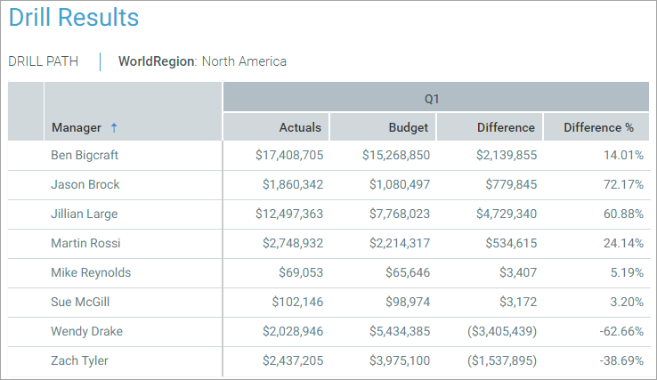Image resolution: width=657 pixels, height=380 pixels.
Task: Select manager Martin Rossi
Action: [x=85, y=243]
